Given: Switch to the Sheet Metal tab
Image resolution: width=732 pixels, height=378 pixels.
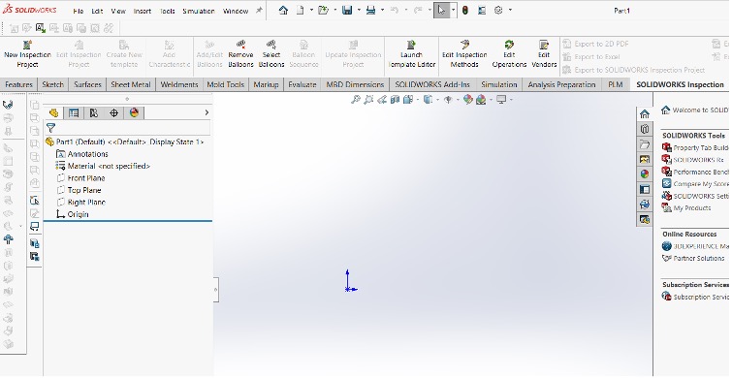Looking at the screenshot, I should (x=131, y=84).
